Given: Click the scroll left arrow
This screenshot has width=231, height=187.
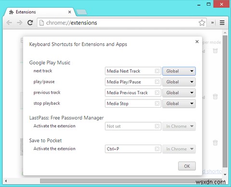Looking at the screenshot, I should point(6,181).
